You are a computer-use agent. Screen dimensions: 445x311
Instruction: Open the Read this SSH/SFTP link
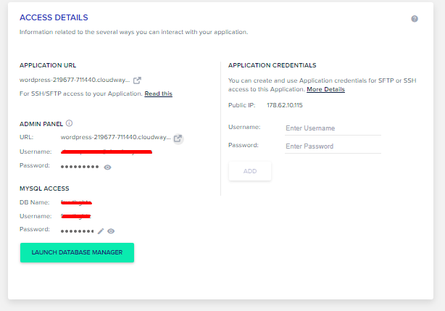tap(159, 94)
